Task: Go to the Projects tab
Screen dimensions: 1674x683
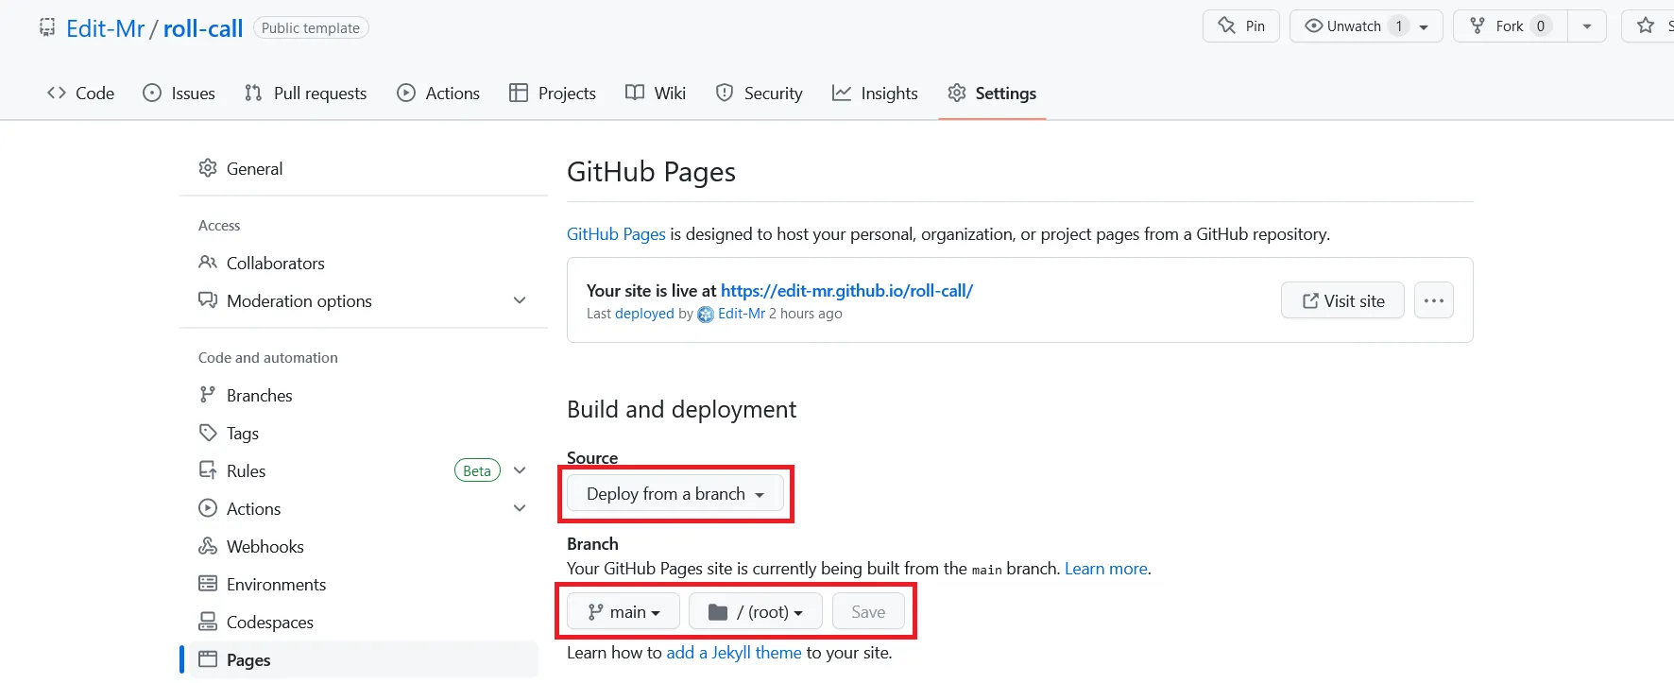Action: [x=553, y=93]
